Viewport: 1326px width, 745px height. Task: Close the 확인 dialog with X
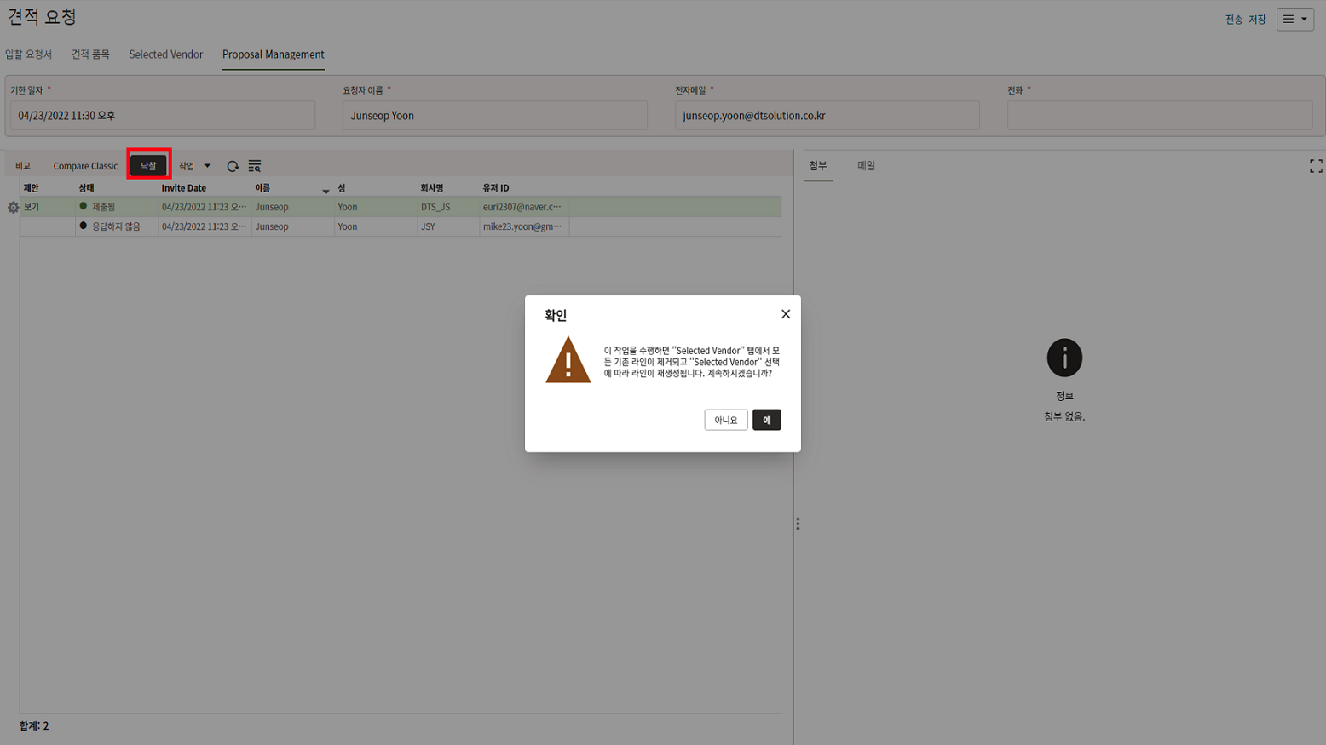pyautogui.click(x=785, y=314)
